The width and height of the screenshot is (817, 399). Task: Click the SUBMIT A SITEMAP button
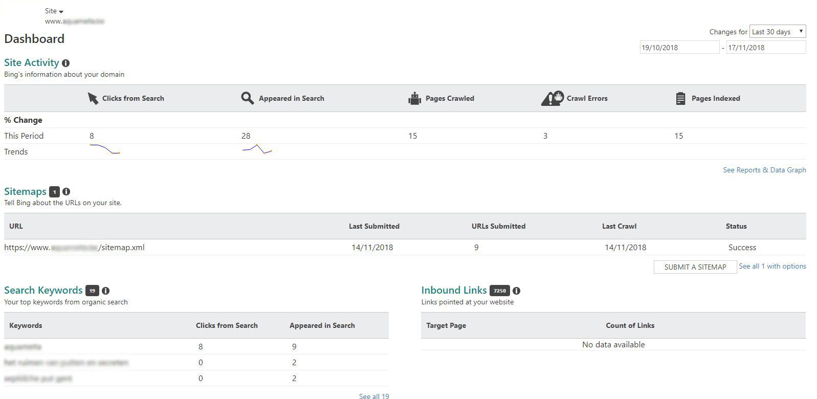tap(695, 267)
